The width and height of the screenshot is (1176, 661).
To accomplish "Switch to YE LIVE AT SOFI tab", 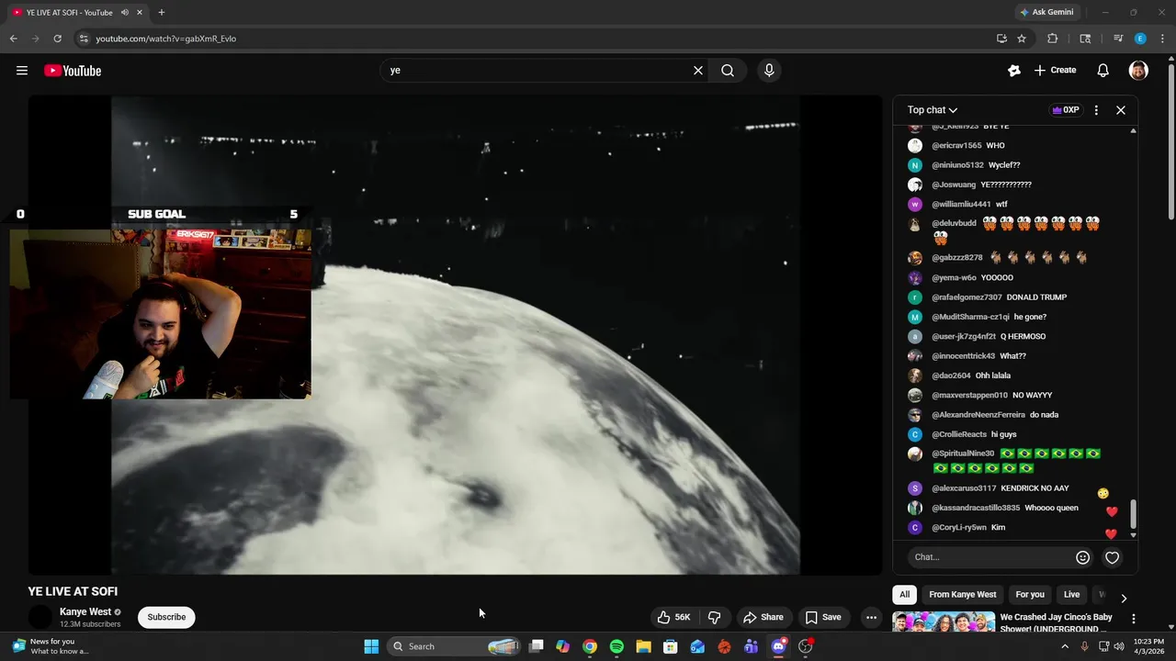I will 71,13.
